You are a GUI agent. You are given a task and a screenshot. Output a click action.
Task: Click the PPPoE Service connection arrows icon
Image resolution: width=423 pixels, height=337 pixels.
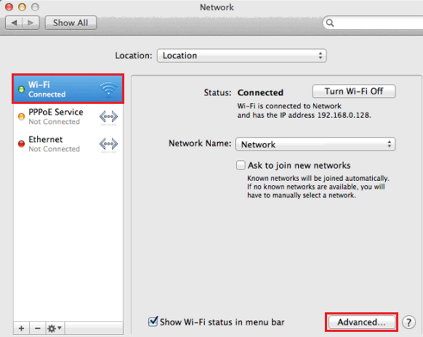coord(108,117)
